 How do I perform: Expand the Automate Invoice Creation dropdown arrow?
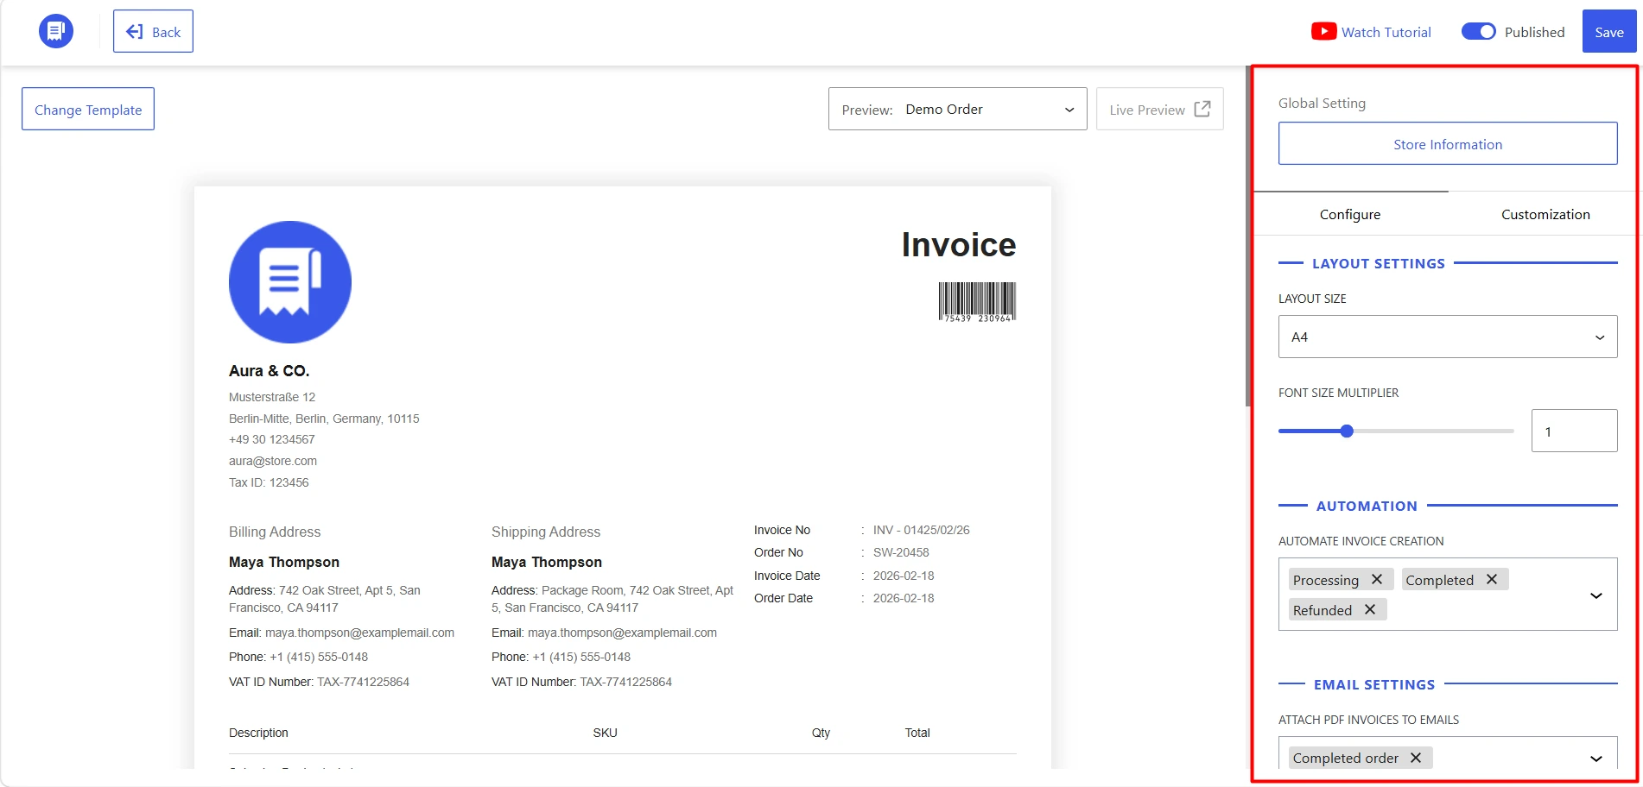click(1596, 595)
